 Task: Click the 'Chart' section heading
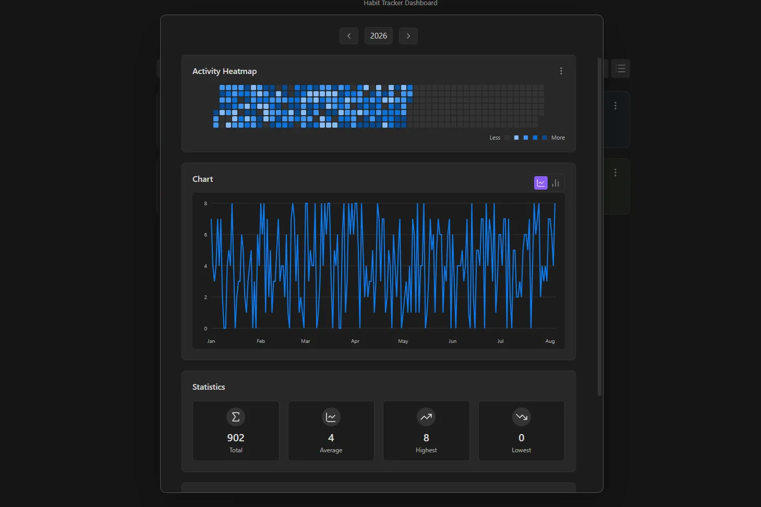202,179
